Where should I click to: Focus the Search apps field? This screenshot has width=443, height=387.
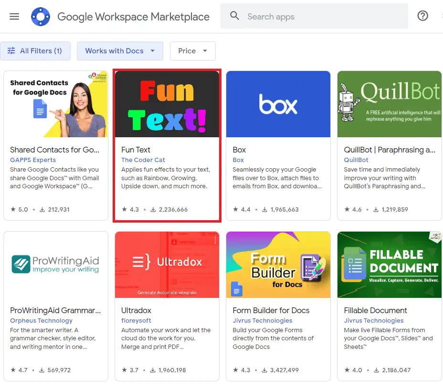(314, 16)
